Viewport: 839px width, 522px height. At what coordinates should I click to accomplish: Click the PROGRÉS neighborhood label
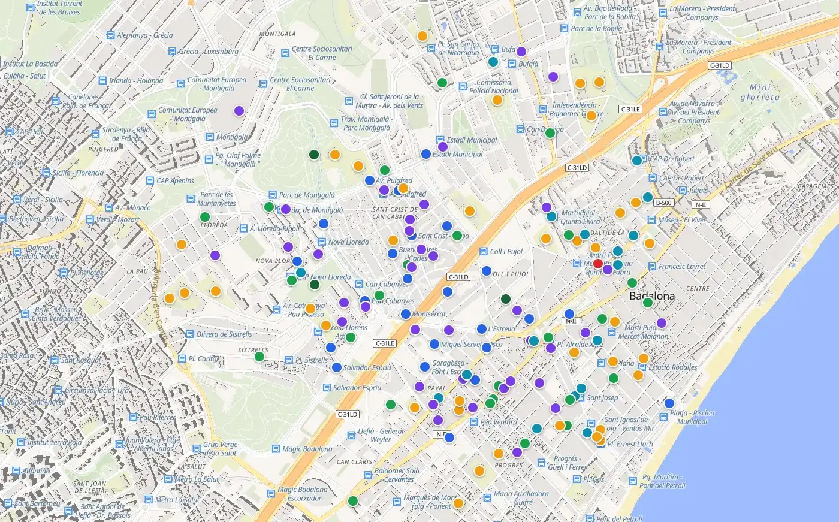[509, 466]
